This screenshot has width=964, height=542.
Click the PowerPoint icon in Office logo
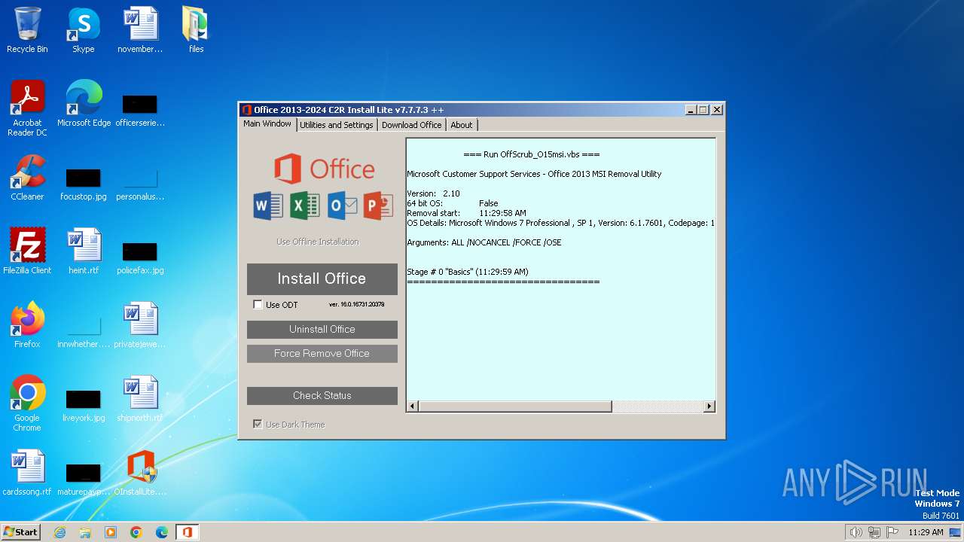tap(378, 206)
